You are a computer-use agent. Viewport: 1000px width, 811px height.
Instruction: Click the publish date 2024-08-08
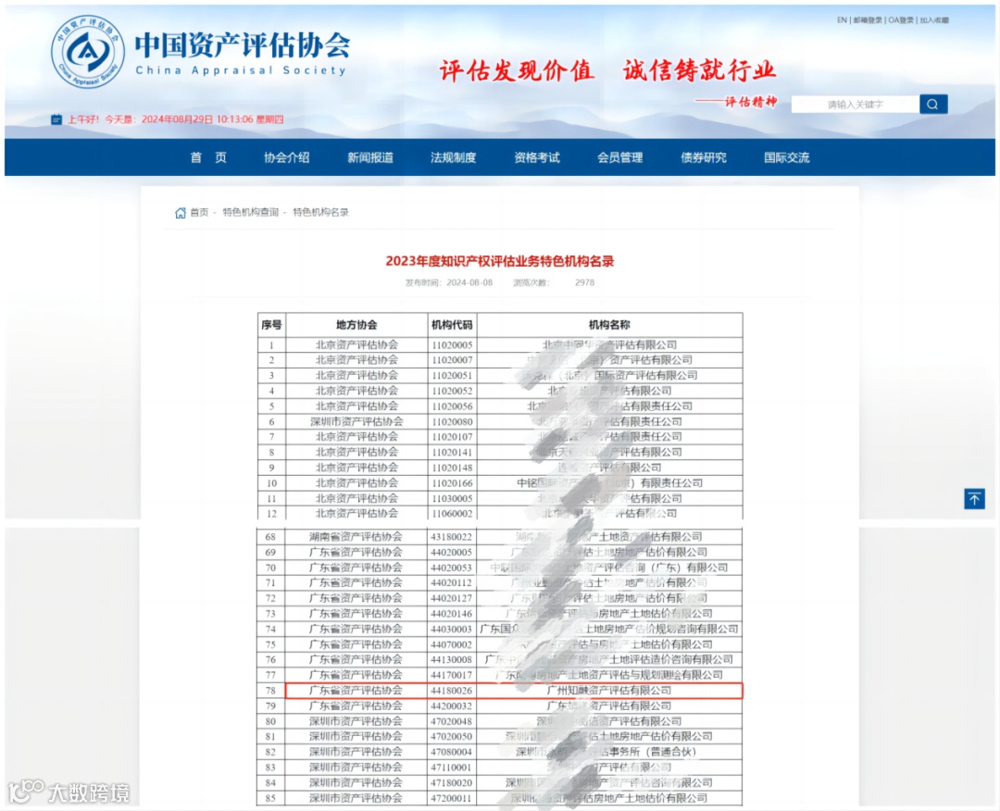point(469,282)
